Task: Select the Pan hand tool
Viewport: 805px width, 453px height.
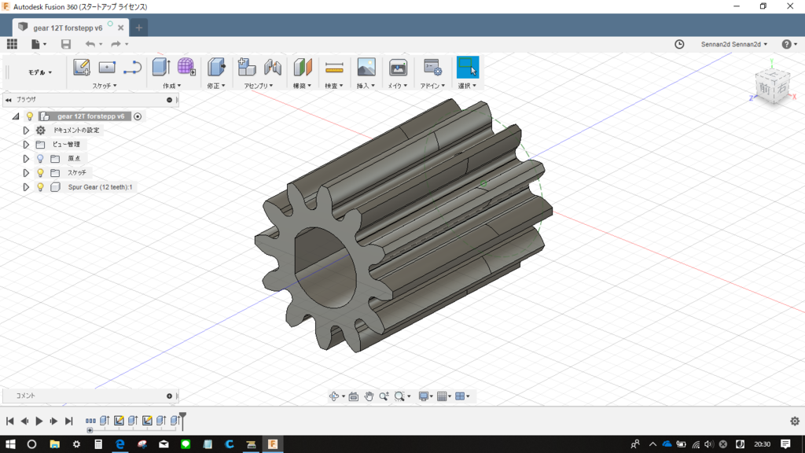Action: click(x=369, y=396)
